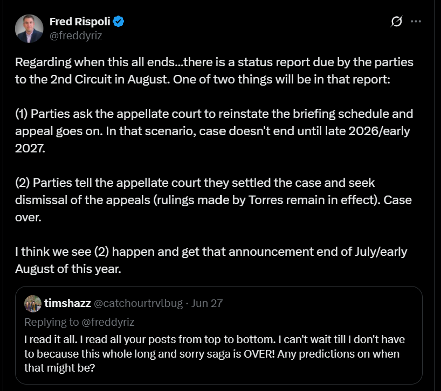Click the timshazz avatar in quoted post
Screen dimensions: 441x391
pyautogui.click(x=33, y=304)
